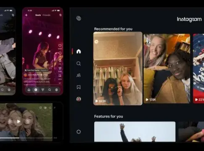This screenshot has width=204, height=151.
Task: Tap the crop icon atop landscape video
Action: pyautogui.click(x=41, y=108)
